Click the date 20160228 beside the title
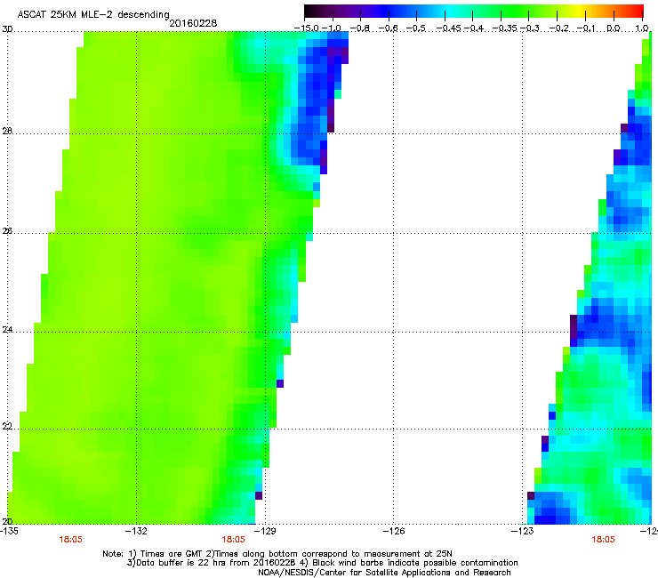Screen dimensions: 658x578 pos(193,23)
